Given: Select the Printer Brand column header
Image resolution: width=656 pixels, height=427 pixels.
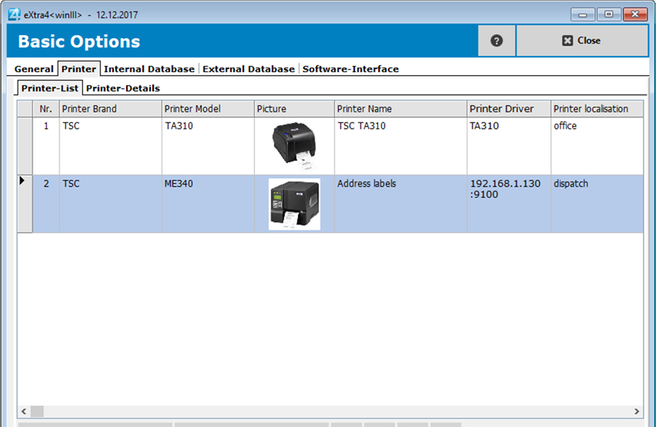Looking at the screenshot, I should [109, 108].
